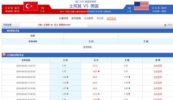Click the timestamp 2019-09-03 14:19:20
This screenshot has height=100, width=173.
26,88
